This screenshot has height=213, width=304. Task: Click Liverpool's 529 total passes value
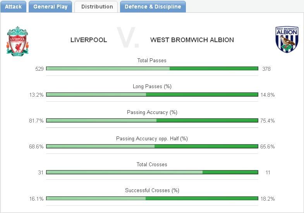coord(39,69)
